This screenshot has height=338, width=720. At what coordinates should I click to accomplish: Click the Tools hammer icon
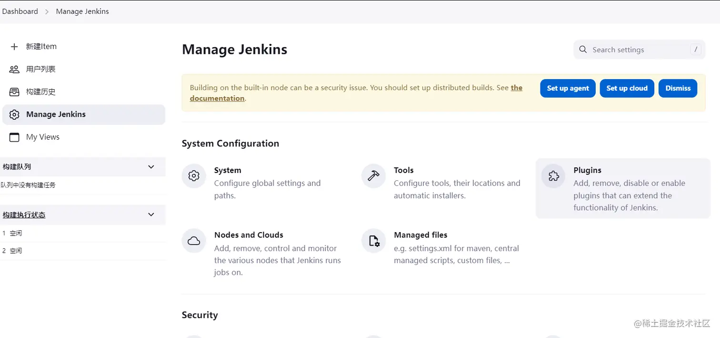[373, 176]
